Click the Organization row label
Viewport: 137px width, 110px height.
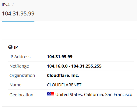point(22,75)
